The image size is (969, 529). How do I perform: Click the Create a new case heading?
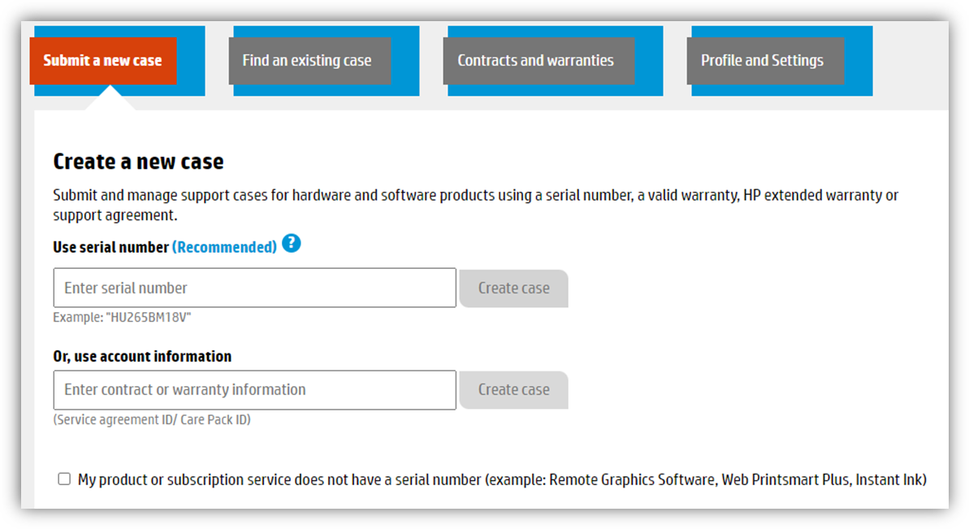coord(138,161)
